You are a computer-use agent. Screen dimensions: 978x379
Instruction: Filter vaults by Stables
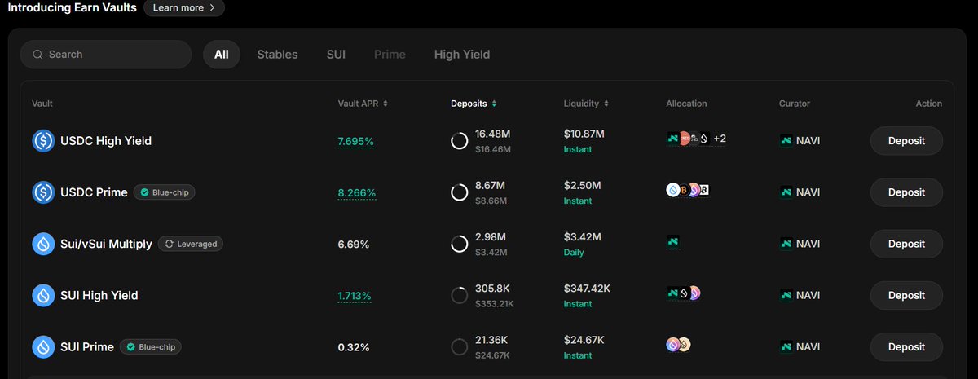pyautogui.click(x=277, y=55)
